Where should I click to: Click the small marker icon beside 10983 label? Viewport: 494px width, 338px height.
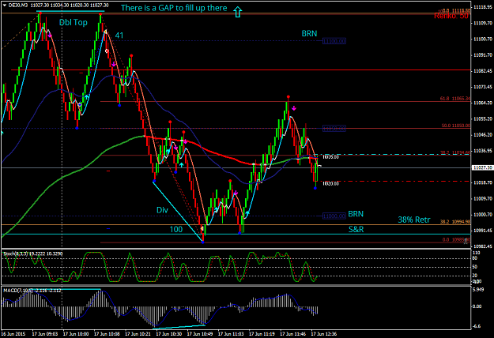click(466, 242)
